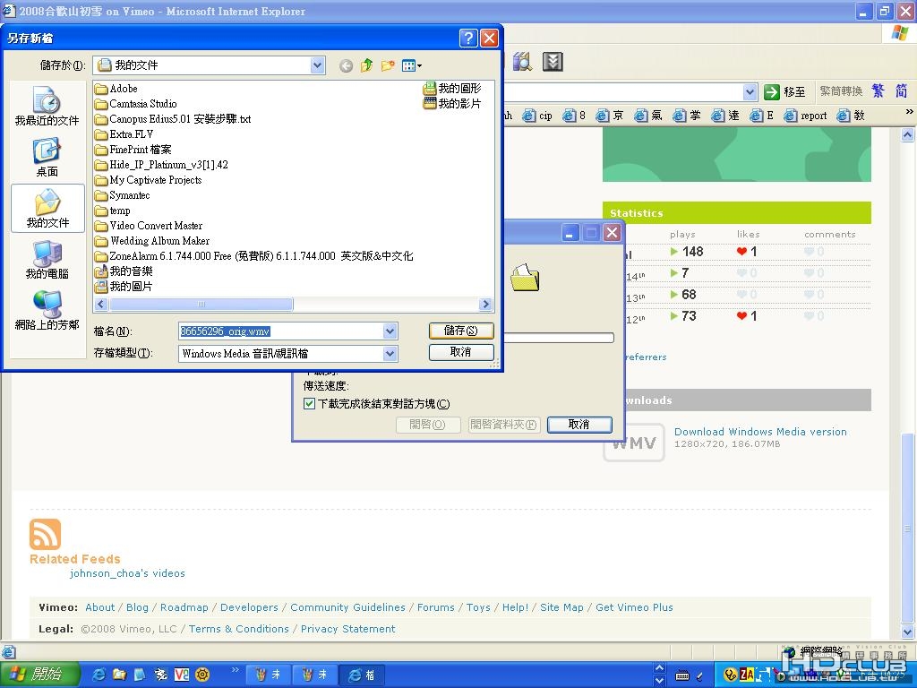Screen dimensions: 917x688
Task: Click file list horizontal scrollbar right arrow
Action: [x=484, y=305]
